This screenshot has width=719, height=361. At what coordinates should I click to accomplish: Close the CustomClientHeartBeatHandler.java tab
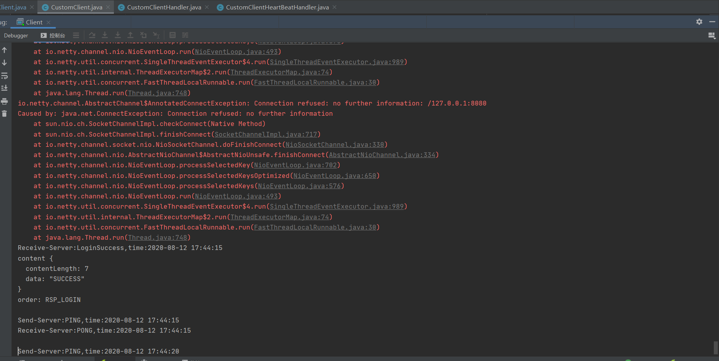(334, 7)
